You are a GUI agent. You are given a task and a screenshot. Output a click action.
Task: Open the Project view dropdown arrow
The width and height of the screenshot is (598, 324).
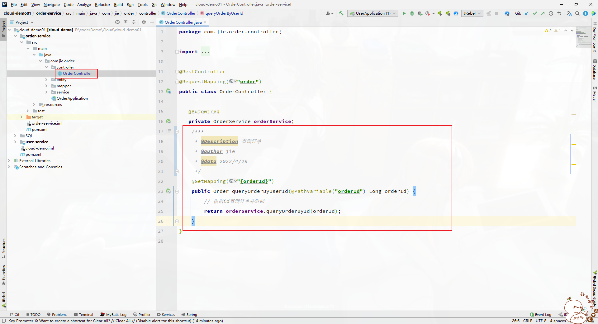coord(32,22)
